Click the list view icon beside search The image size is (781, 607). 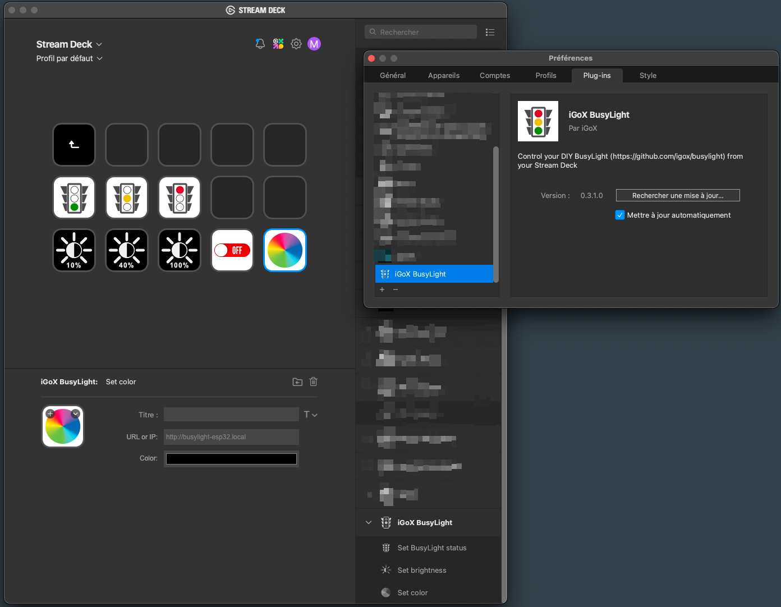490,33
